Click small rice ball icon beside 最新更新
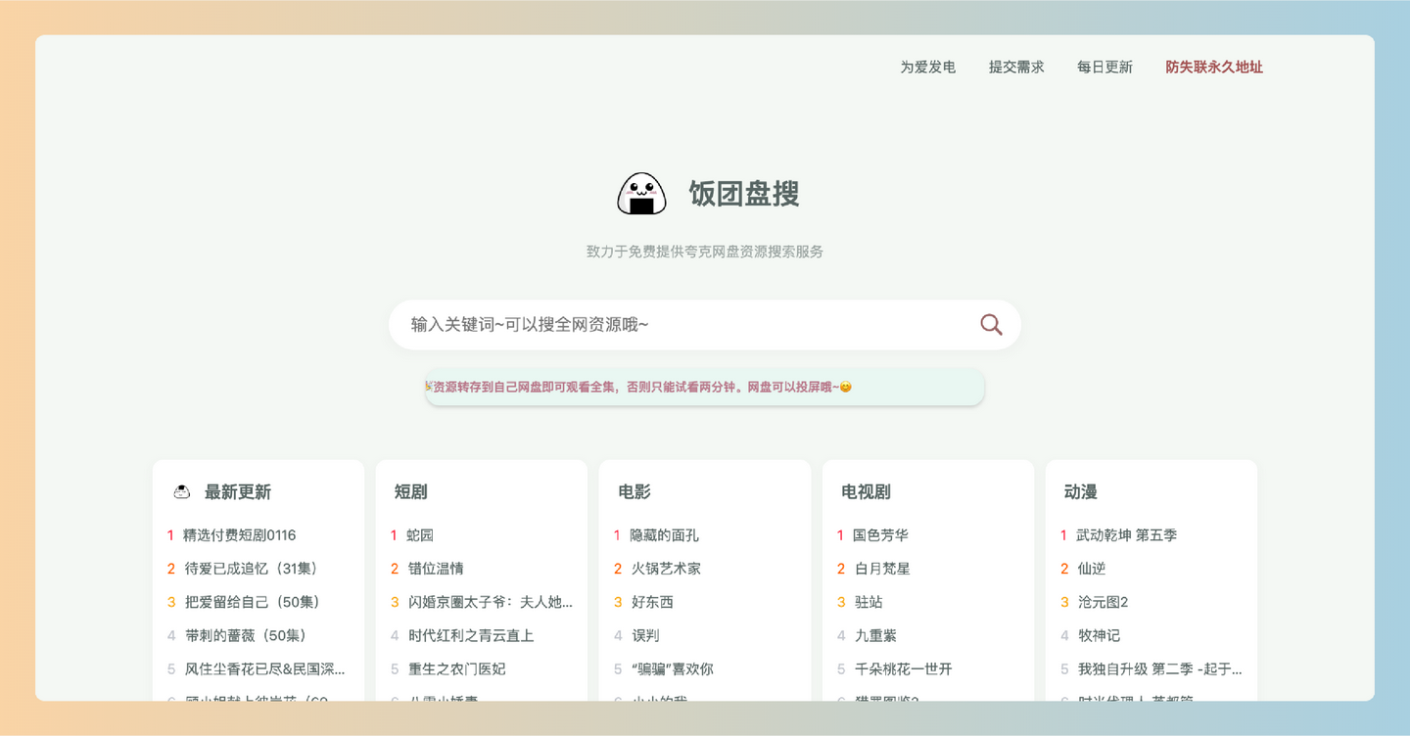 (181, 491)
